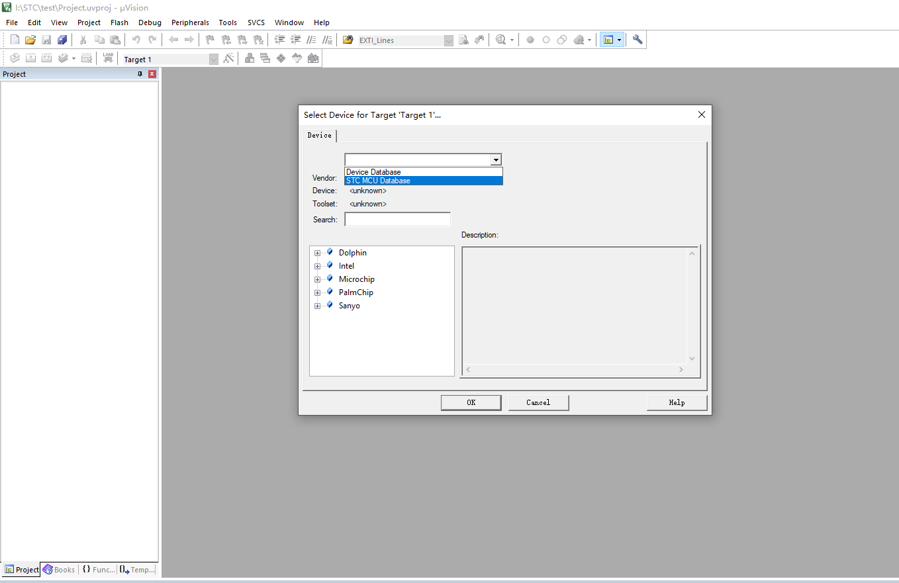Click the Translate current file icon
Screen dimensions: 899x583
[15, 58]
